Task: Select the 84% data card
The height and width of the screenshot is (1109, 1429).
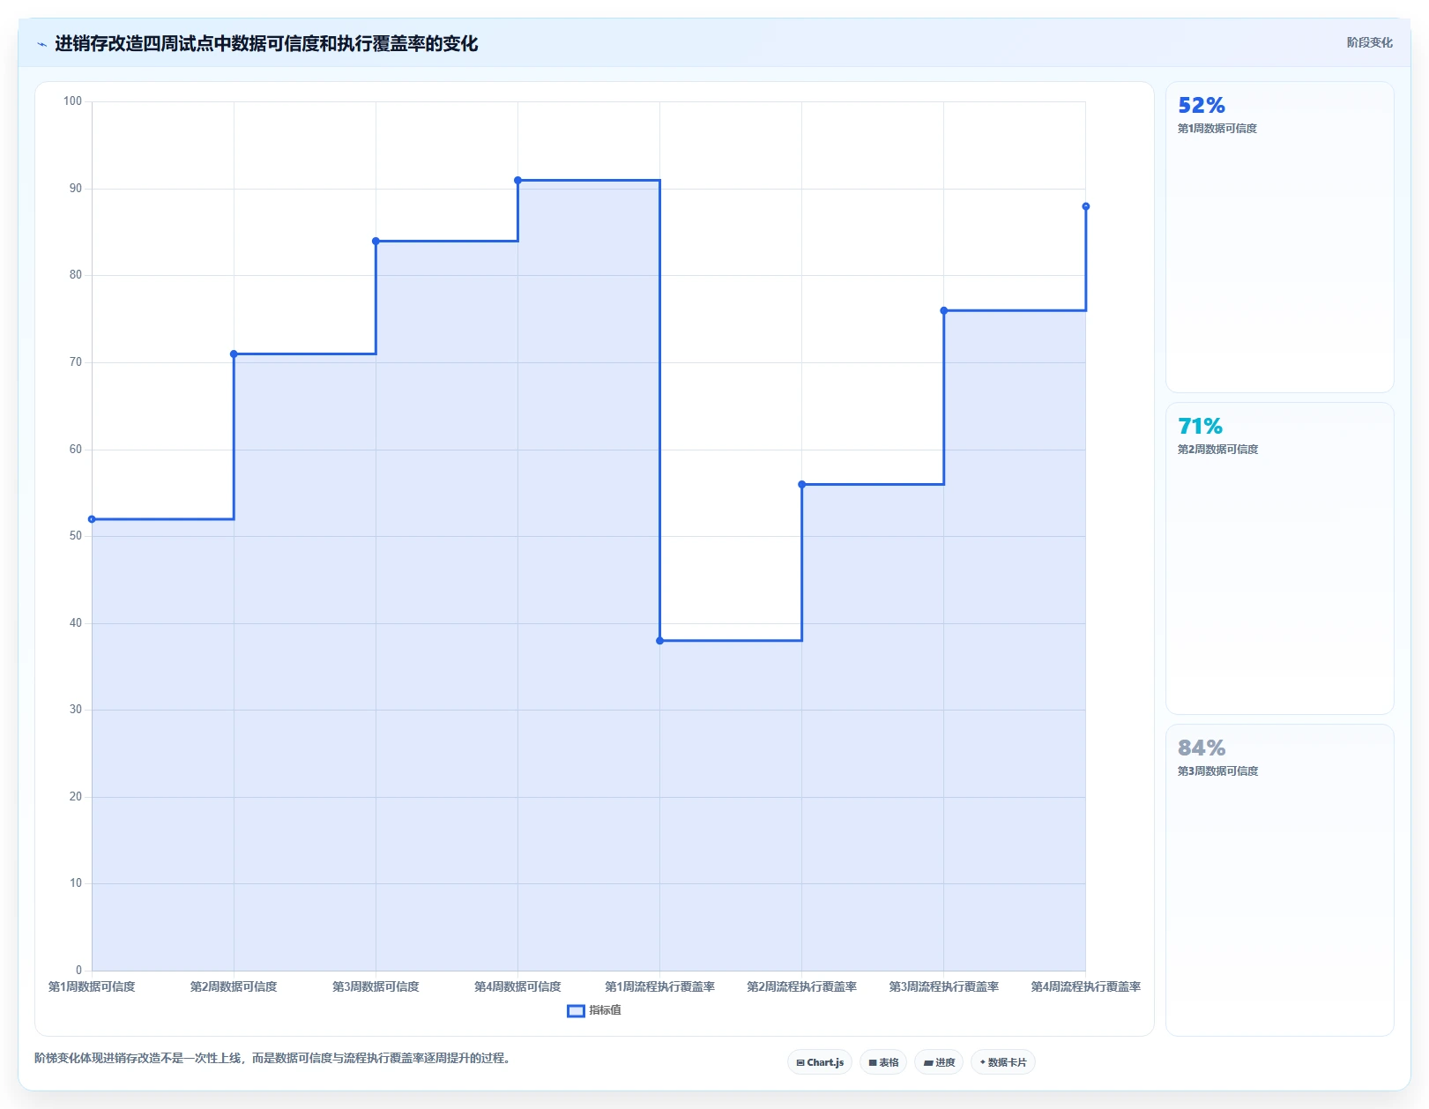Action: pyautogui.click(x=1280, y=880)
